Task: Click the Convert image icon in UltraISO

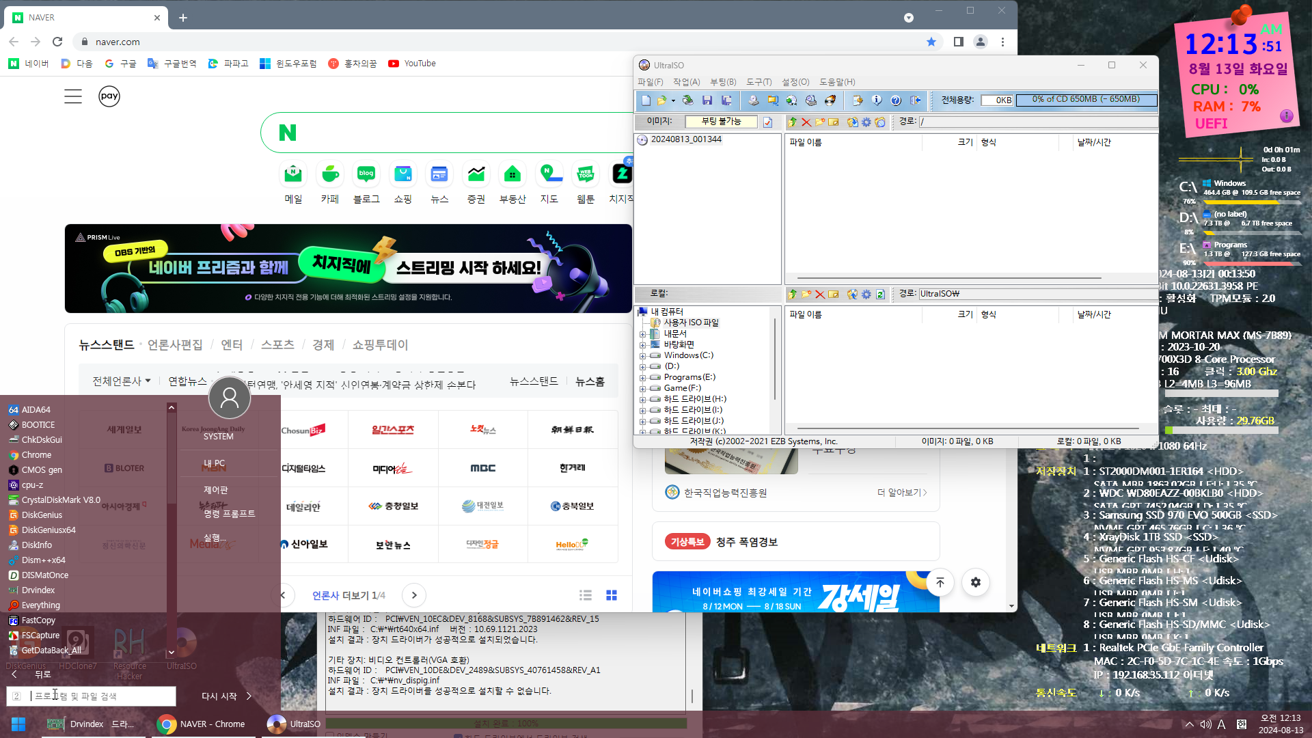Action: click(x=773, y=100)
